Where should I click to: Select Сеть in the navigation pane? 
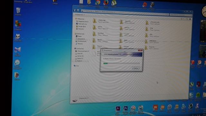(76, 66)
